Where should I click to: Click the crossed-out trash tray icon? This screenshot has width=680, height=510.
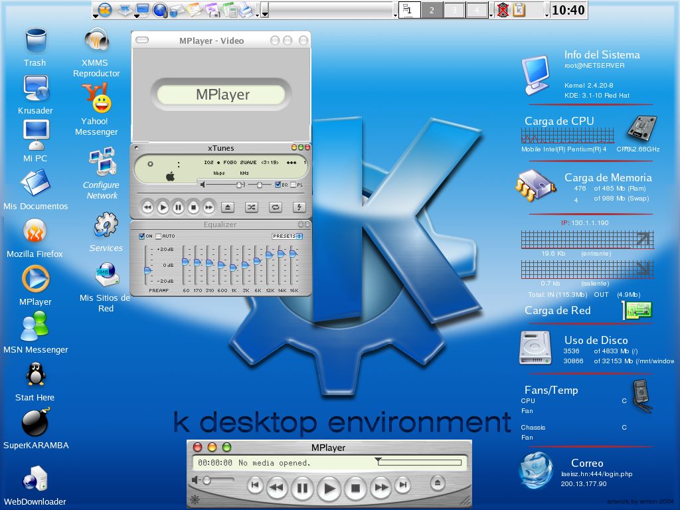[x=503, y=9]
